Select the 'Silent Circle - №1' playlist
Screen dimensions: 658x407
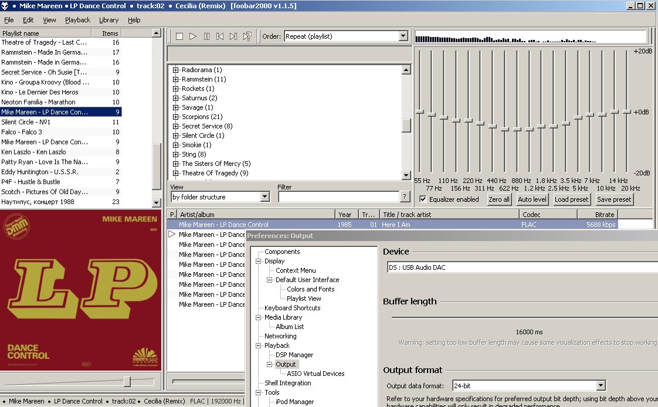[61, 122]
